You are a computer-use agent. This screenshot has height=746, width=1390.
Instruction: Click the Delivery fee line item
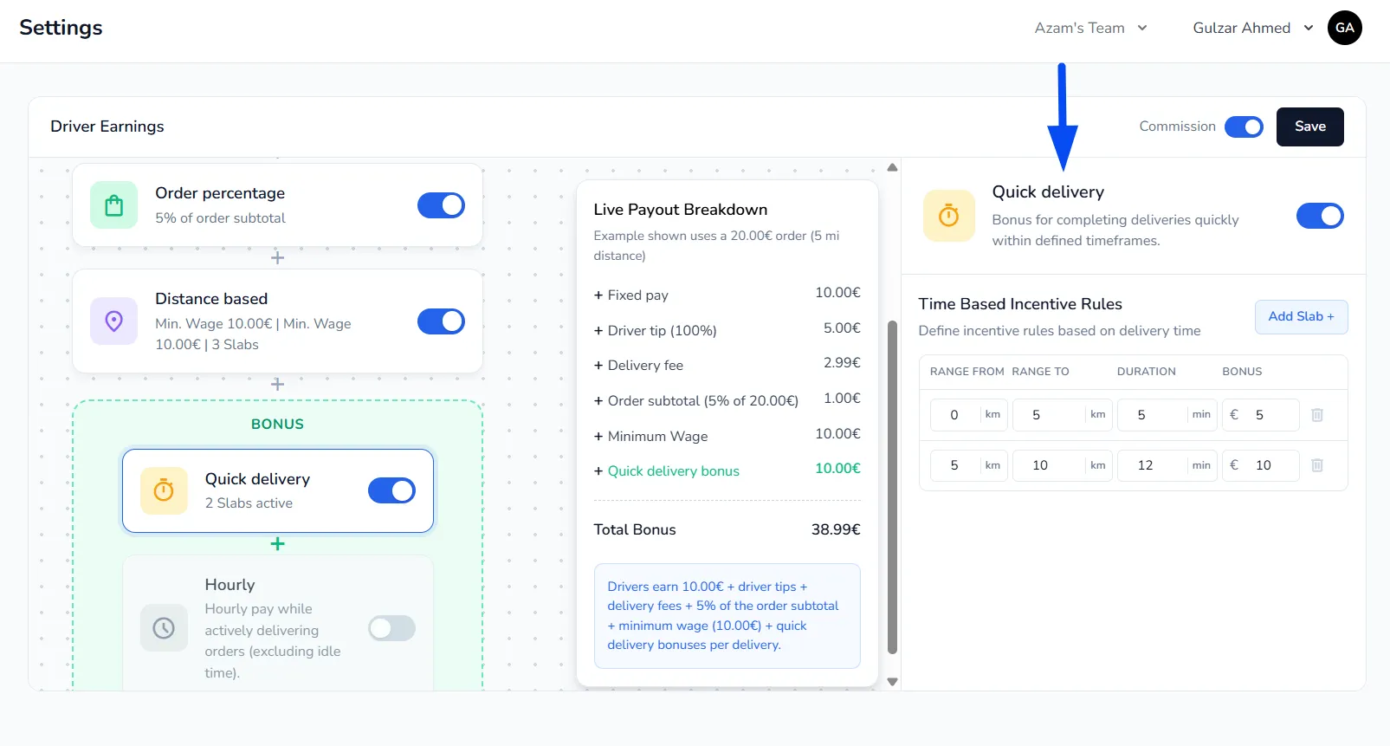click(x=727, y=365)
